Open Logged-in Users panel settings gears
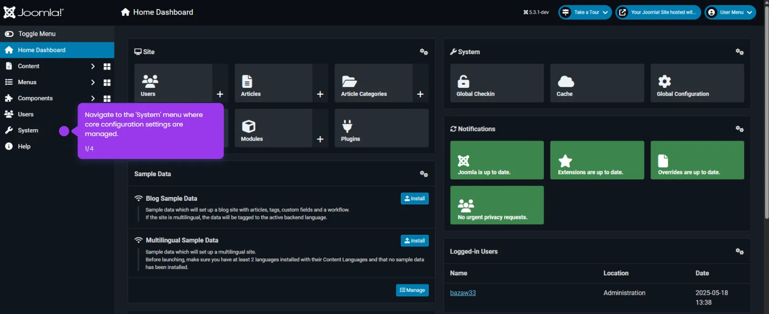Viewport: 769px width, 314px height. click(739, 251)
